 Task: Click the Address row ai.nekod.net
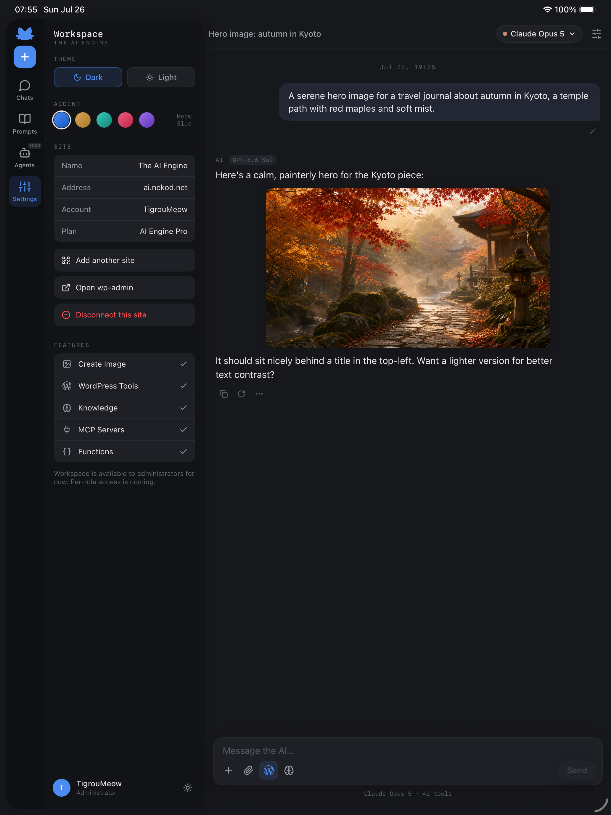pos(125,187)
